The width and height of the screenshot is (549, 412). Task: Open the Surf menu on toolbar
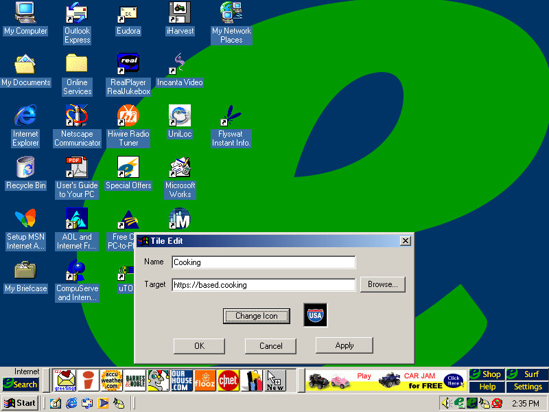527,374
